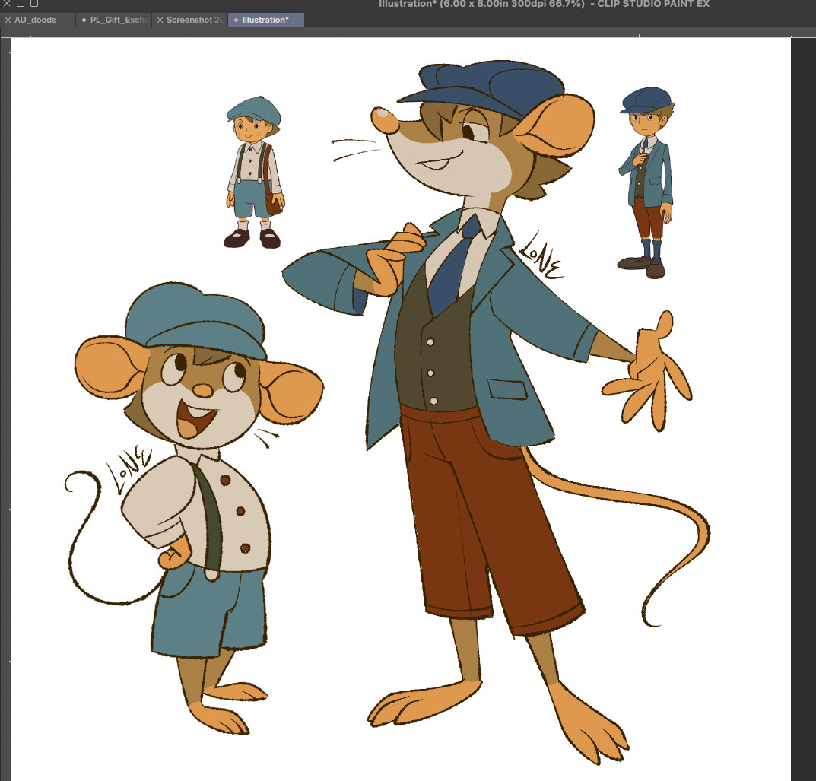Viewport: 816px width, 781px height.
Task: Close the Screenshot tab with its X
Action: pyautogui.click(x=160, y=20)
